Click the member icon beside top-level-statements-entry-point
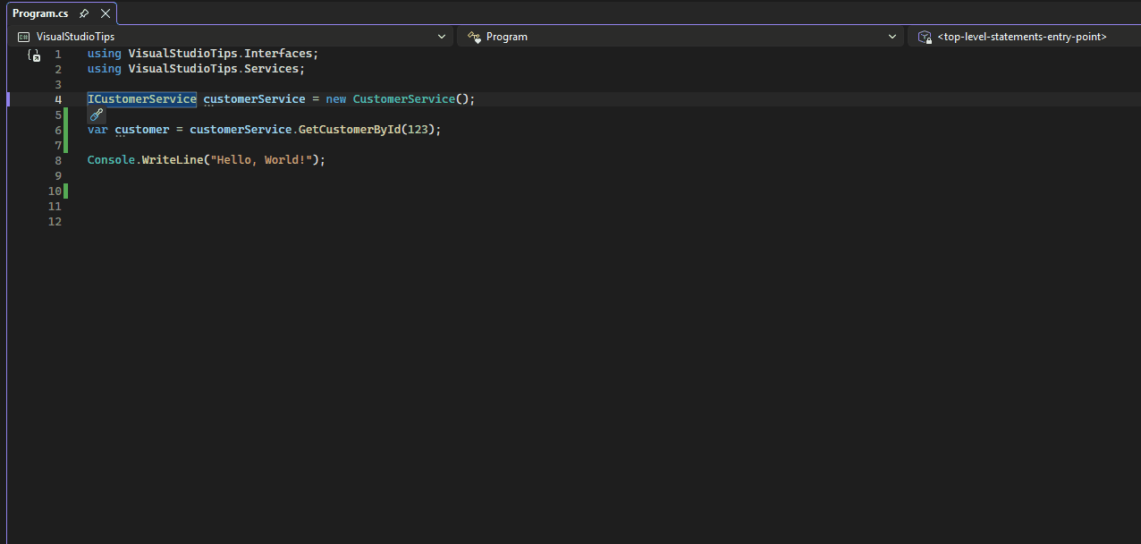This screenshot has width=1141, height=544. (x=925, y=37)
